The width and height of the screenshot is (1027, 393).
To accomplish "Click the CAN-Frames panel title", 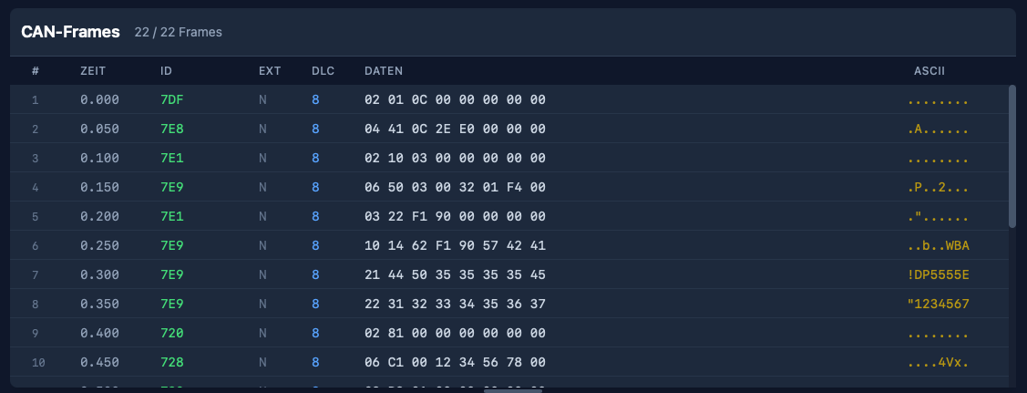I will tap(71, 32).
